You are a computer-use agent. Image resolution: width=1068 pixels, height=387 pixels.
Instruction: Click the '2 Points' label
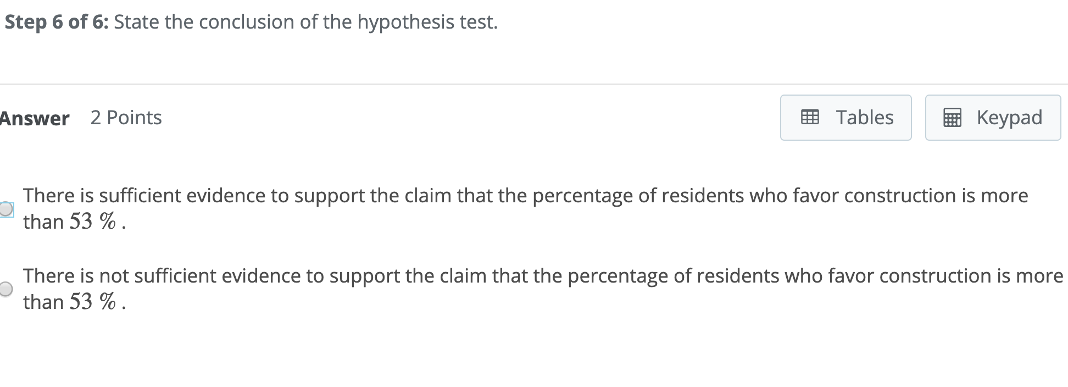(x=126, y=118)
